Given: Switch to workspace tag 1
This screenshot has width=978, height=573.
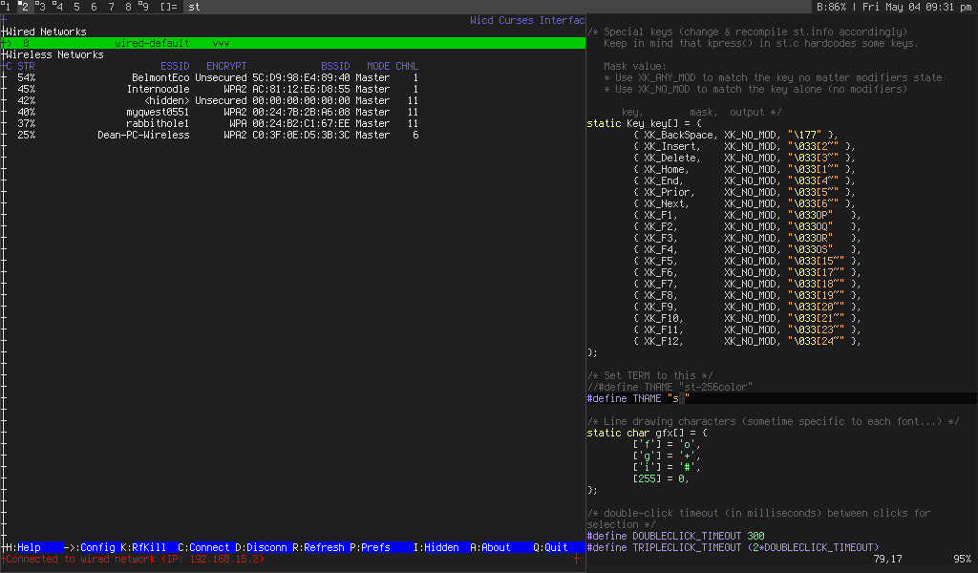Looking at the screenshot, I should [8, 7].
